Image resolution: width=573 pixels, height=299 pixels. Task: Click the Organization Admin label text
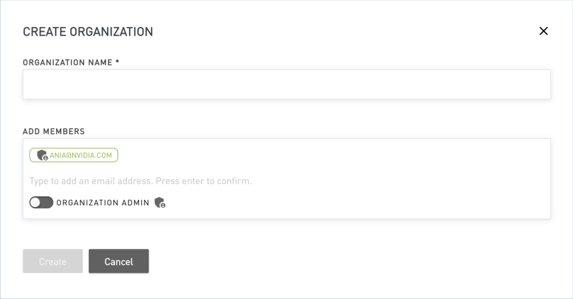pos(102,203)
